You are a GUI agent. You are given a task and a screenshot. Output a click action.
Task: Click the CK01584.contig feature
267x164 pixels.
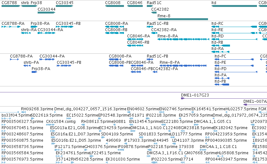pos(50,125)
